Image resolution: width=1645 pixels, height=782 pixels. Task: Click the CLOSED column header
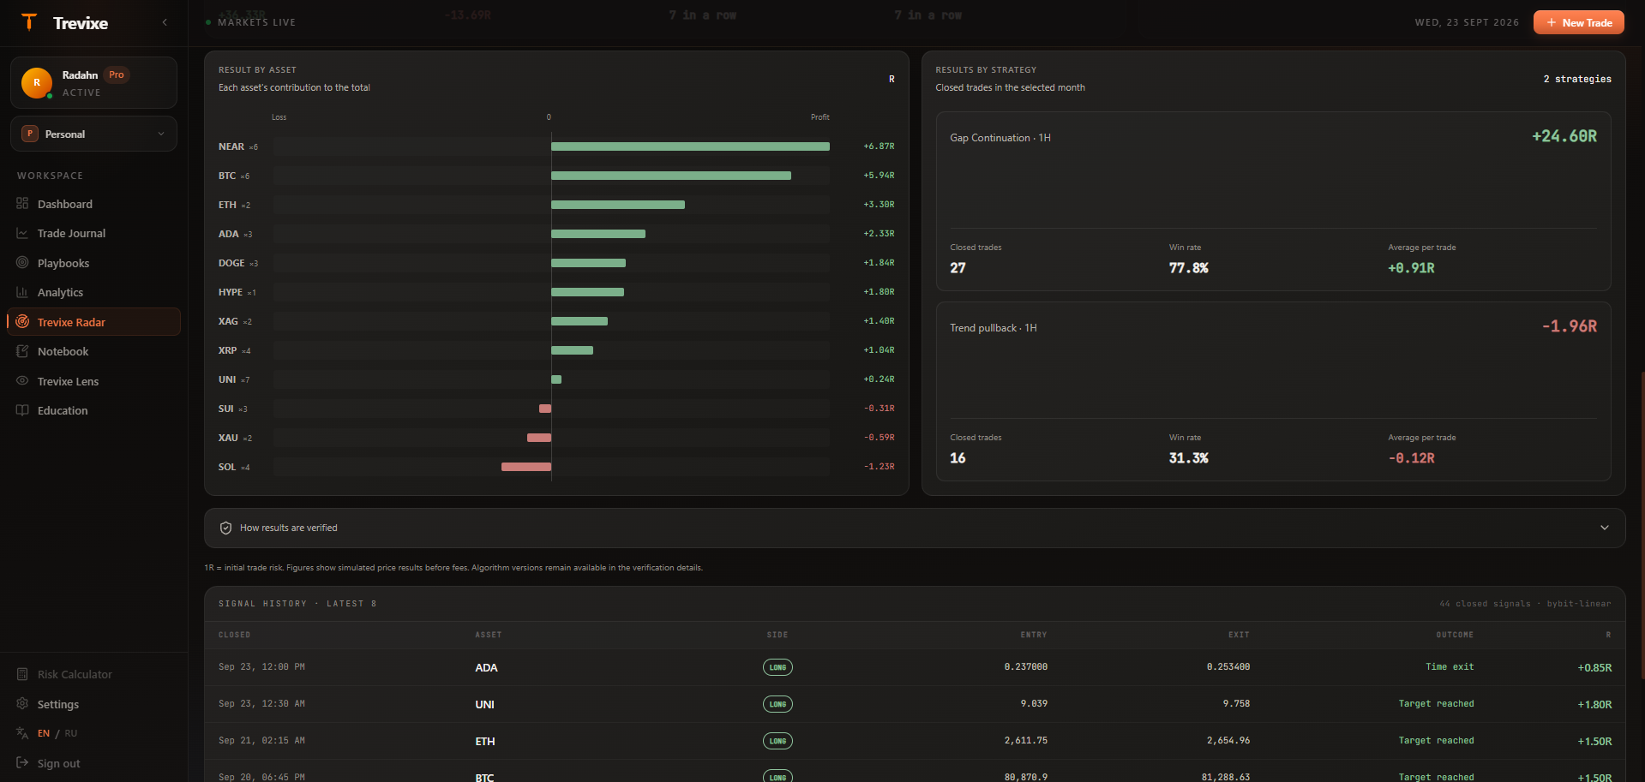tap(235, 635)
